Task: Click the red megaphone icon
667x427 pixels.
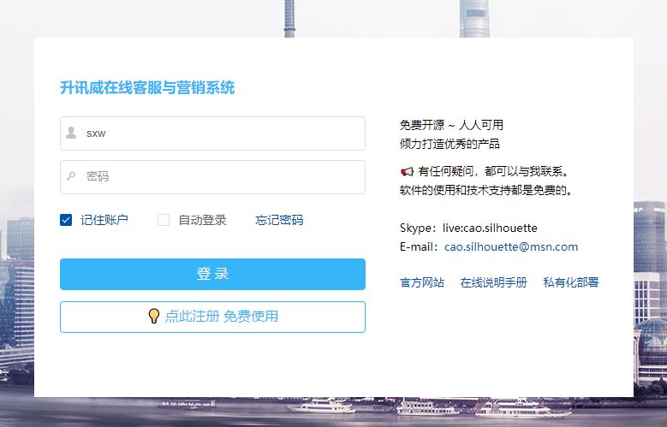Action: coord(407,171)
